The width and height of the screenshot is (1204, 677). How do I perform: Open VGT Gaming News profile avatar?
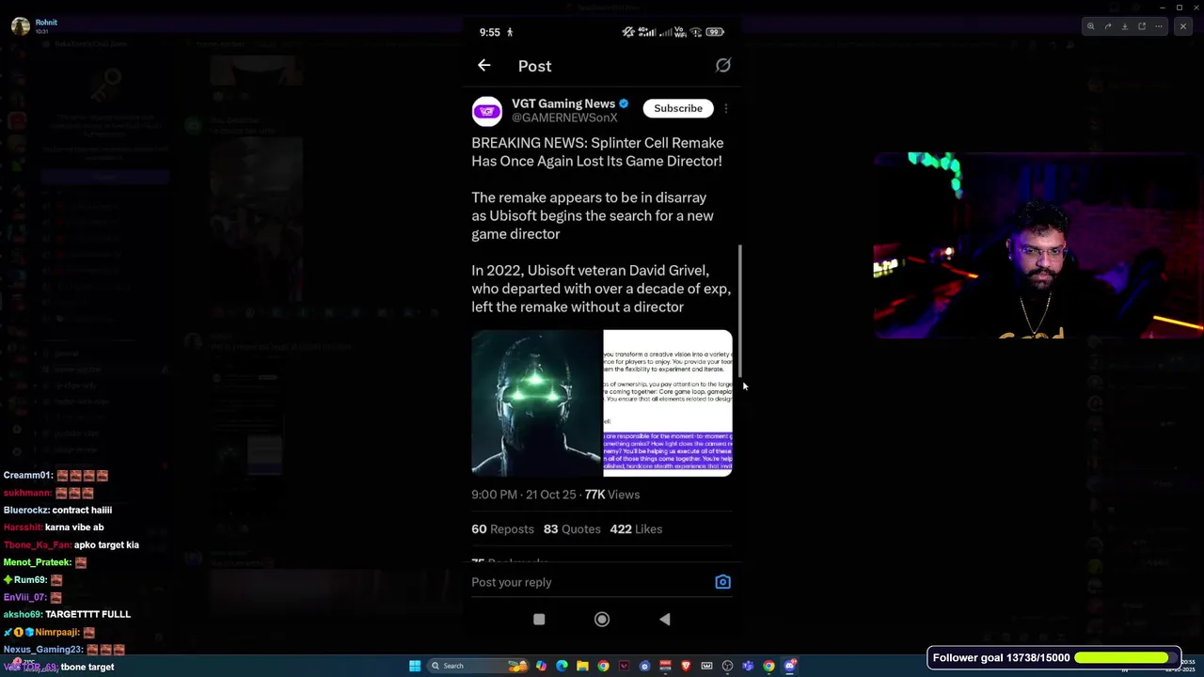coord(486,111)
